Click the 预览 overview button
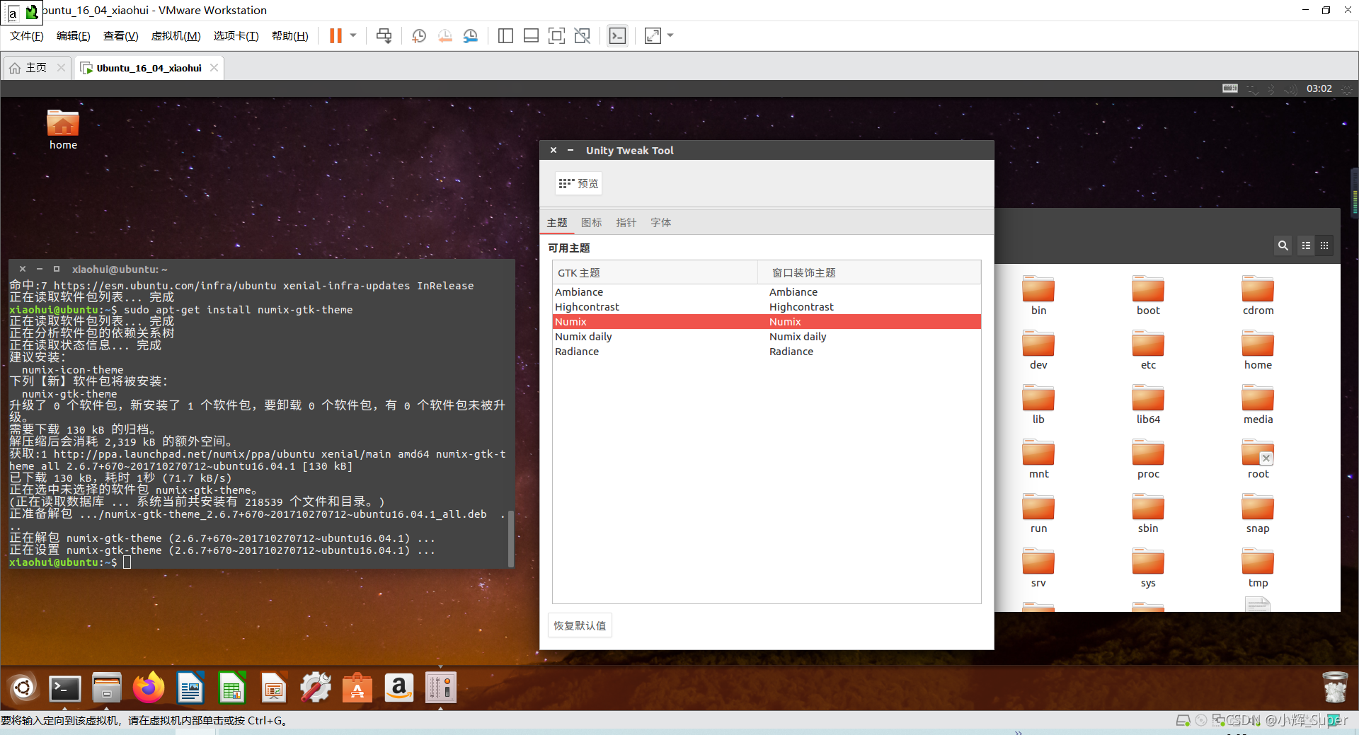1359x735 pixels. click(578, 183)
